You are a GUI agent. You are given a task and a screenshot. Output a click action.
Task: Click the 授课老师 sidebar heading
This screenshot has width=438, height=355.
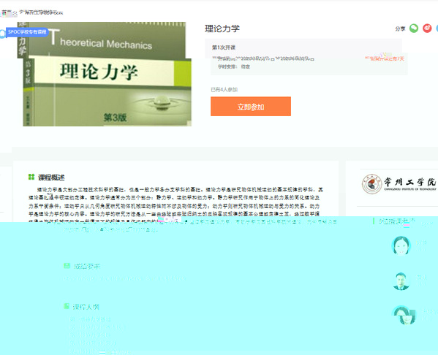pos(396,221)
